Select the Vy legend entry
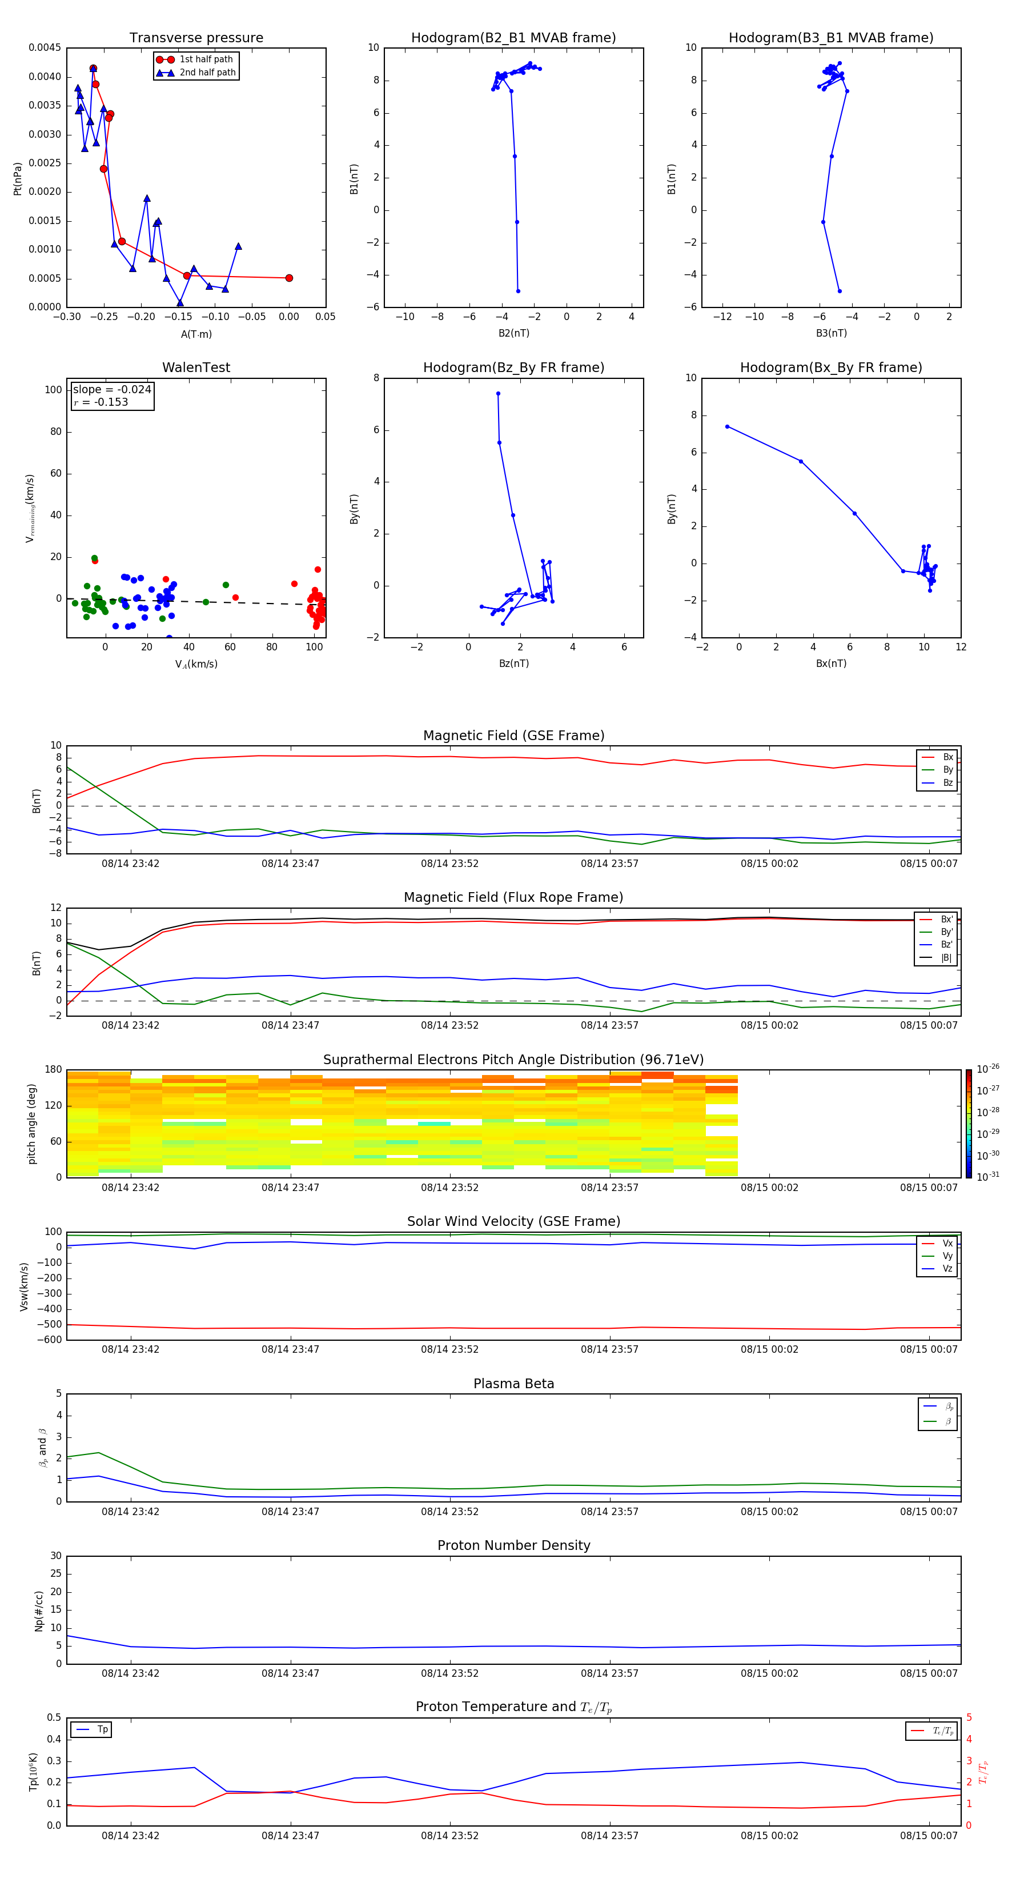The image size is (1028, 1886). tap(937, 1256)
